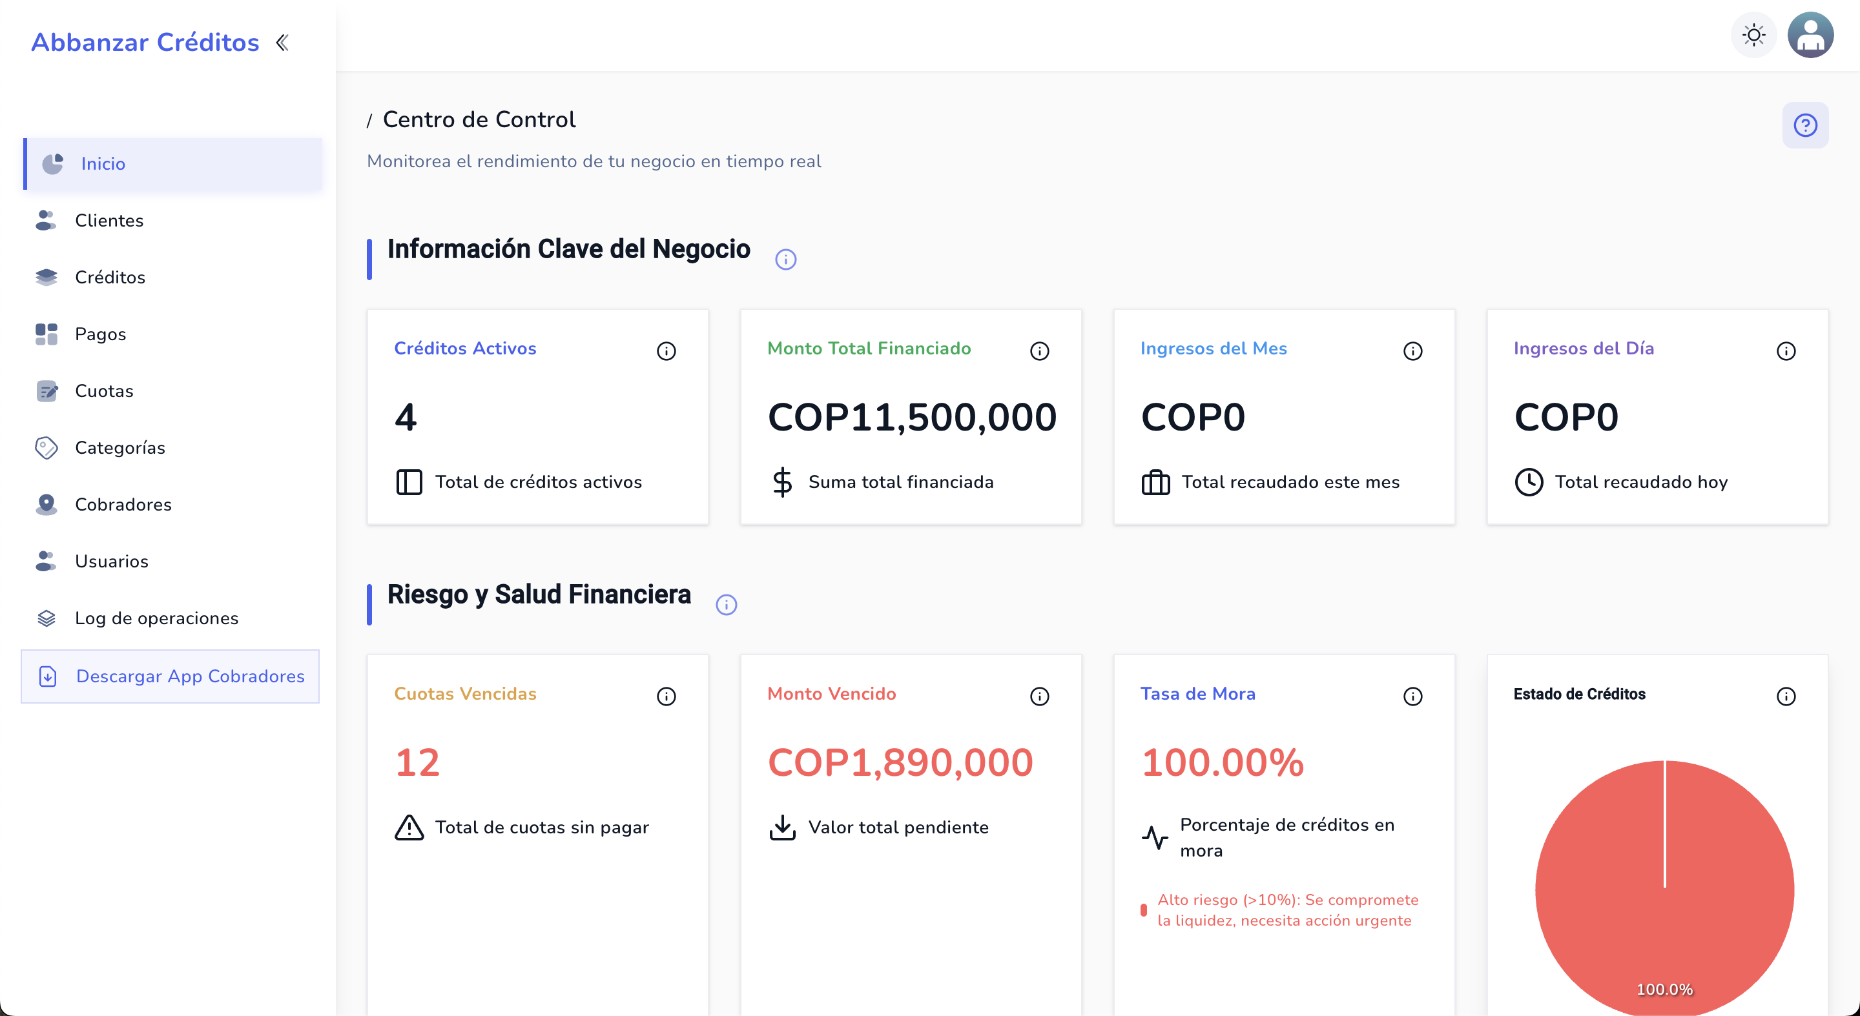This screenshot has width=1860, height=1016.
Task: Go to Clientes in sidebar
Action: click(x=173, y=220)
